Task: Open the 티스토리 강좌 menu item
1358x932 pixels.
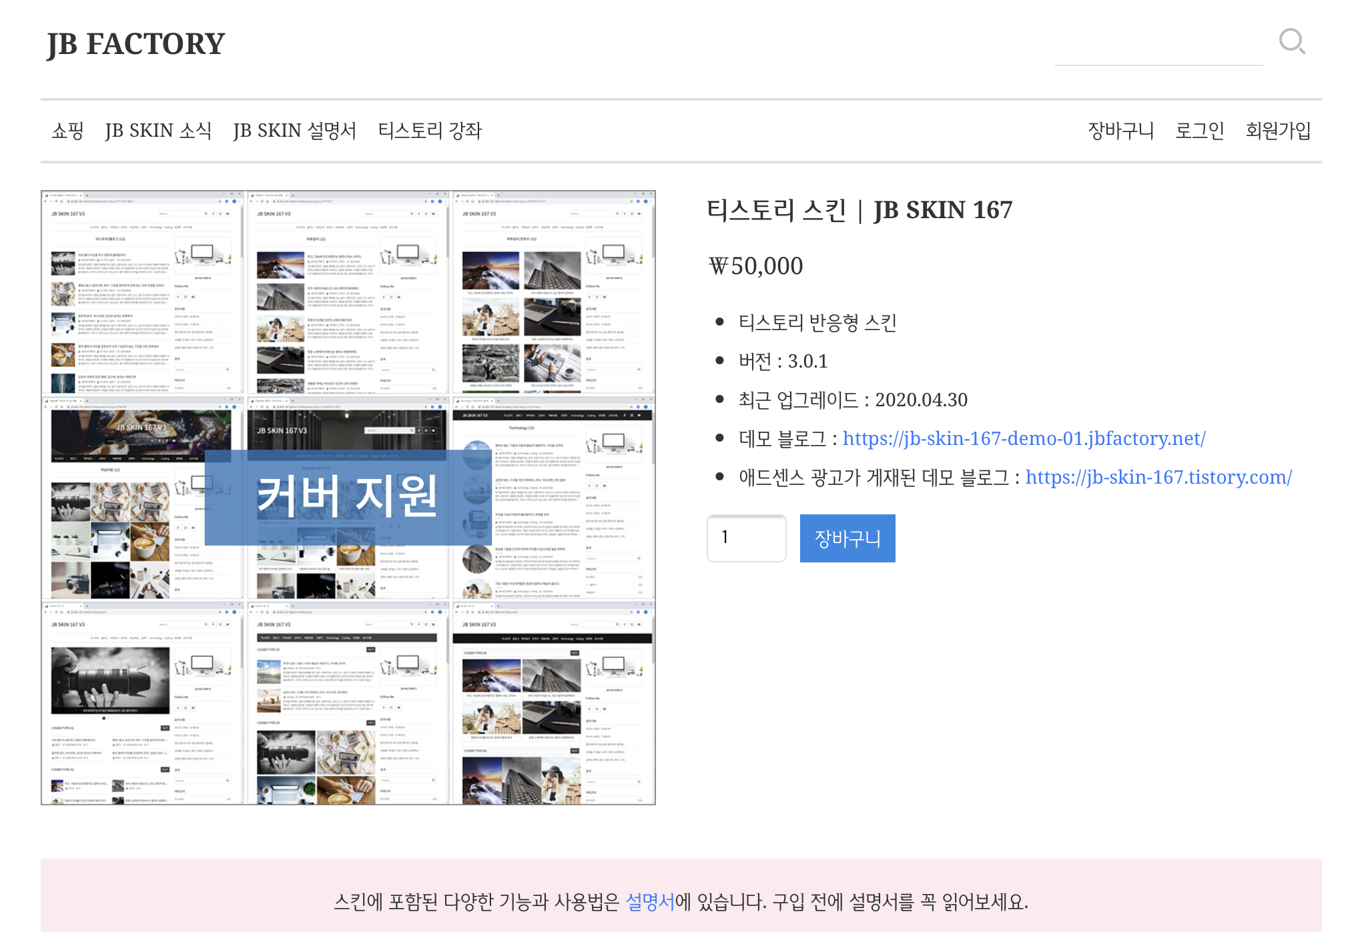Action: [429, 130]
